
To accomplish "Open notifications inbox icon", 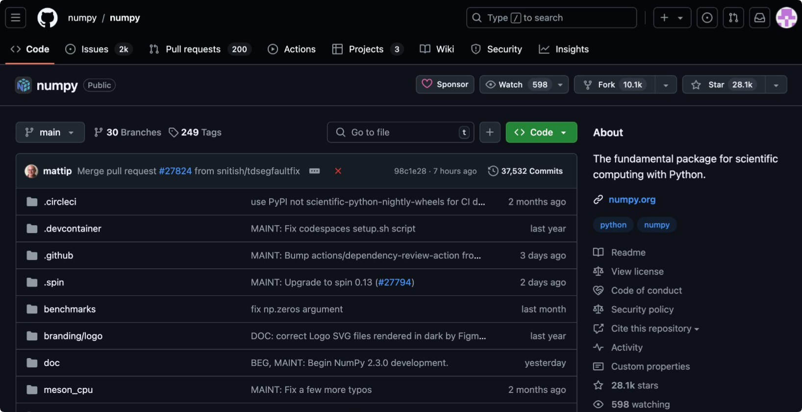I will [x=759, y=18].
